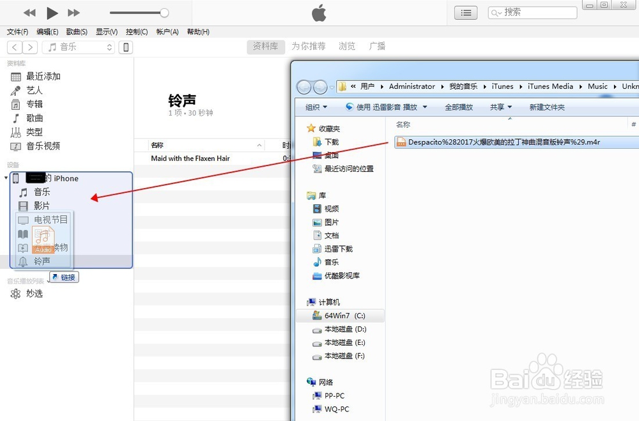Open the 组织 dropdown in Explorer
The height and width of the screenshot is (421, 639).
(316, 107)
